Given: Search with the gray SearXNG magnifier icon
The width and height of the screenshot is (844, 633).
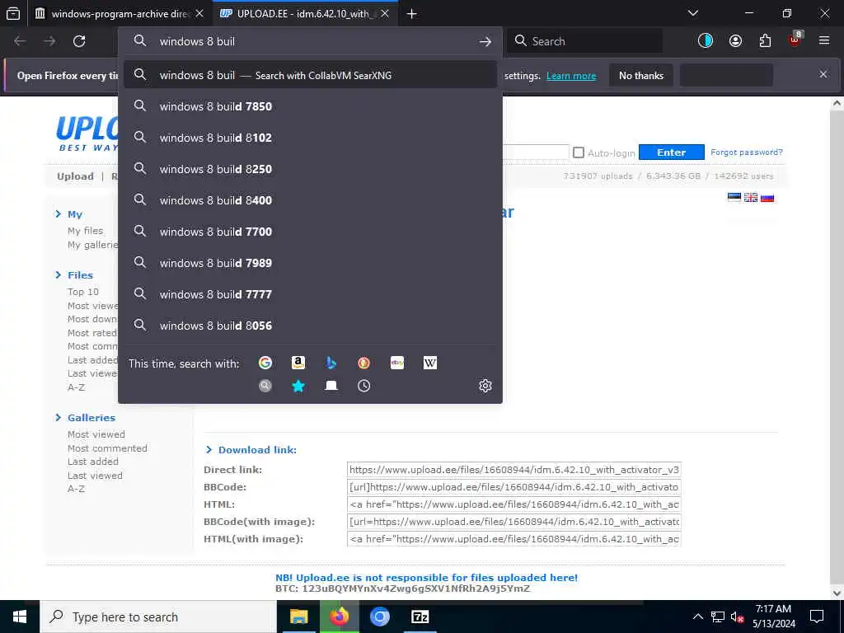Looking at the screenshot, I should click(x=265, y=386).
